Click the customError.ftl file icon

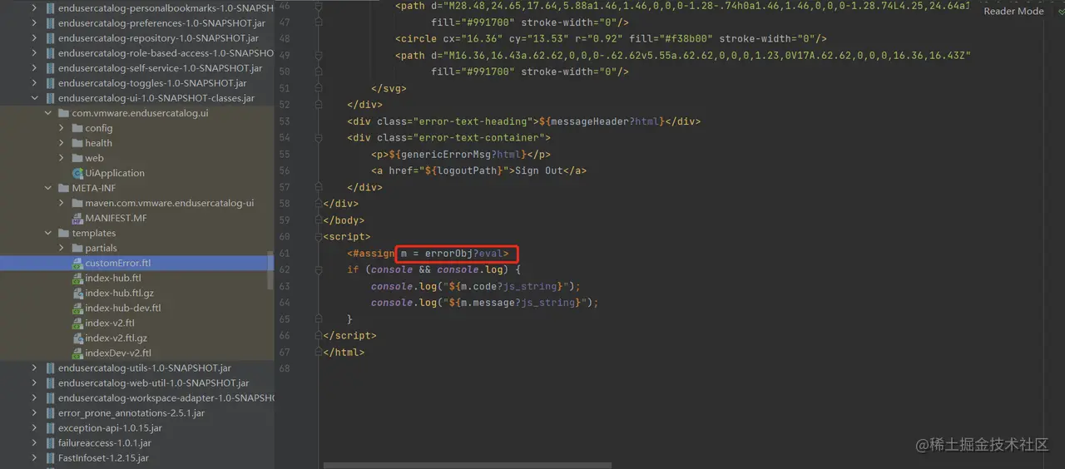pyautogui.click(x=78, y=263)
